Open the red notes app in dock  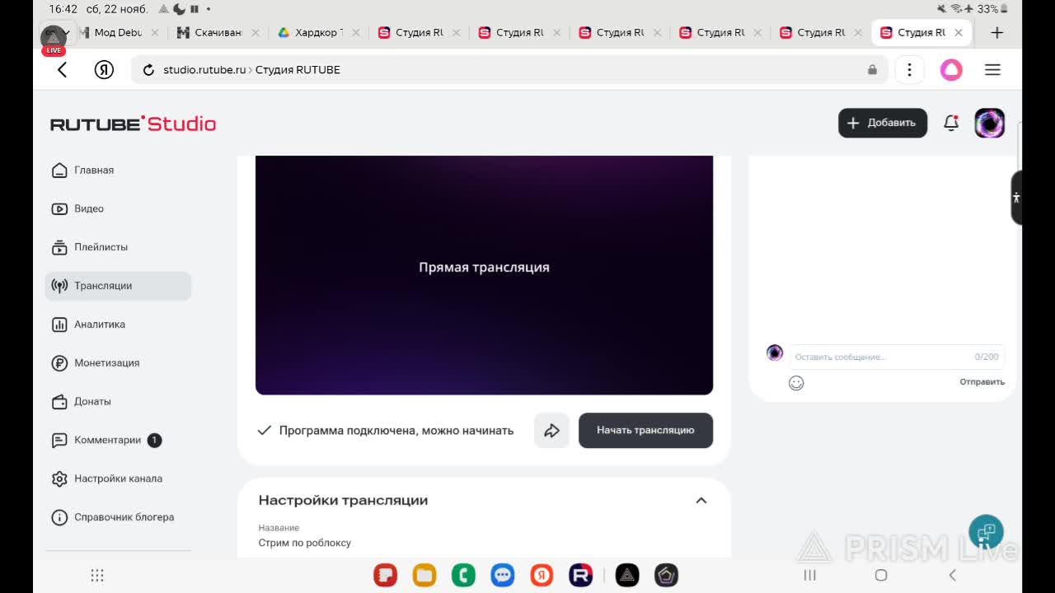385,575
